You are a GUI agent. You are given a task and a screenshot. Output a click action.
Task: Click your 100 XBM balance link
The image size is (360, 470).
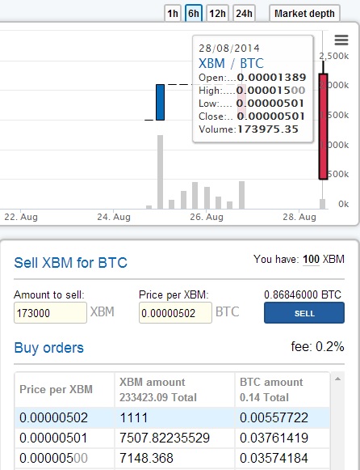(311, 259)
